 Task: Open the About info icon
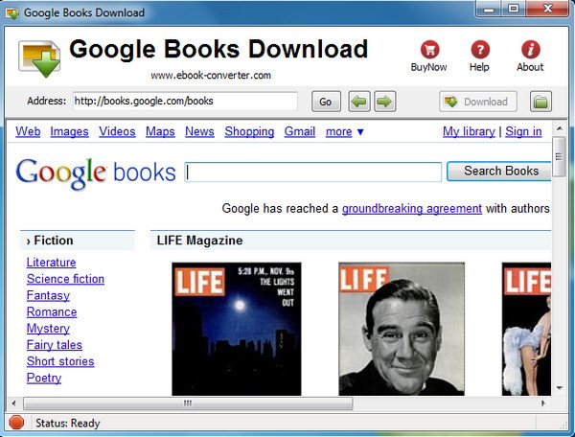coord(530,50)
